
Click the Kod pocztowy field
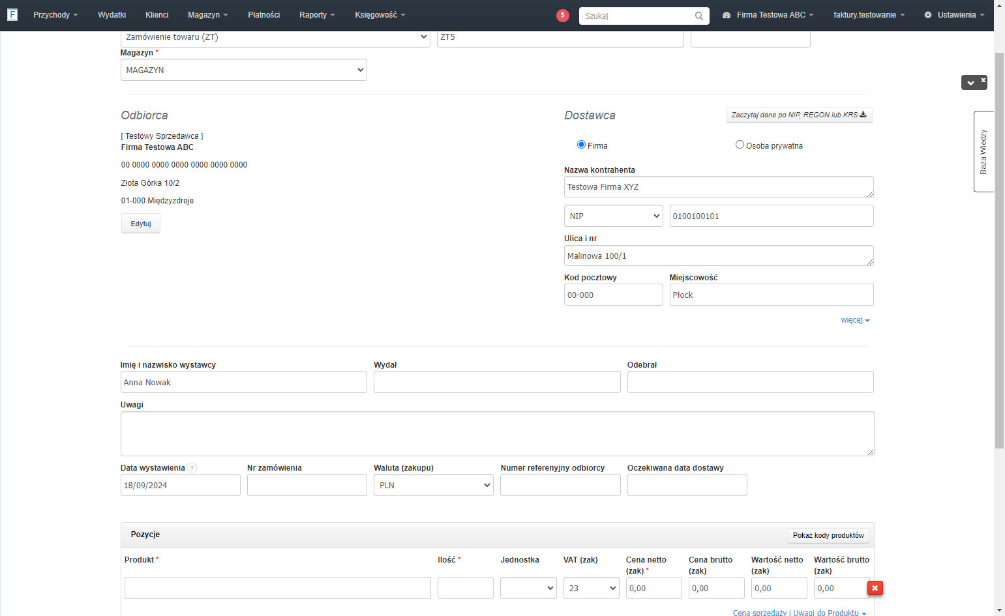(x=614, y=295)
